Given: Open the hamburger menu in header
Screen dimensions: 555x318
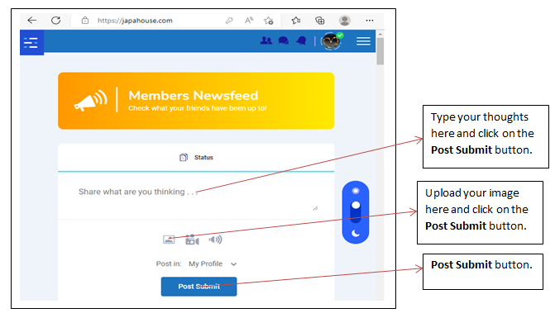Looking at the screenshot, I should [x=363, y=41].
